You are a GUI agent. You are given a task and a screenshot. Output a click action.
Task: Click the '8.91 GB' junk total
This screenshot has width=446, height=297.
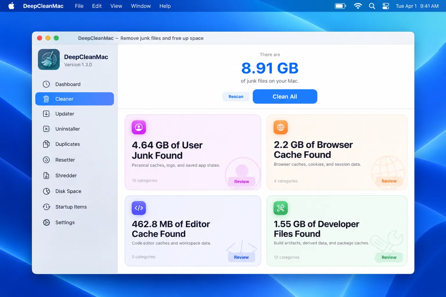[x=270, y=68]
